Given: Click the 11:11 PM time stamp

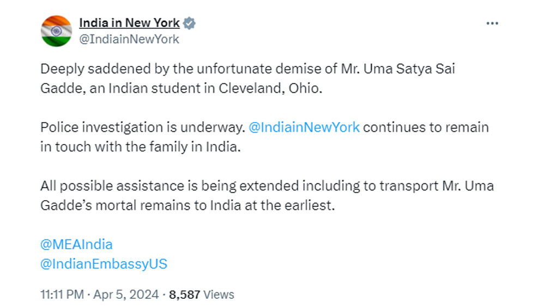Looking at the screenshot, I should pos(62,294).
